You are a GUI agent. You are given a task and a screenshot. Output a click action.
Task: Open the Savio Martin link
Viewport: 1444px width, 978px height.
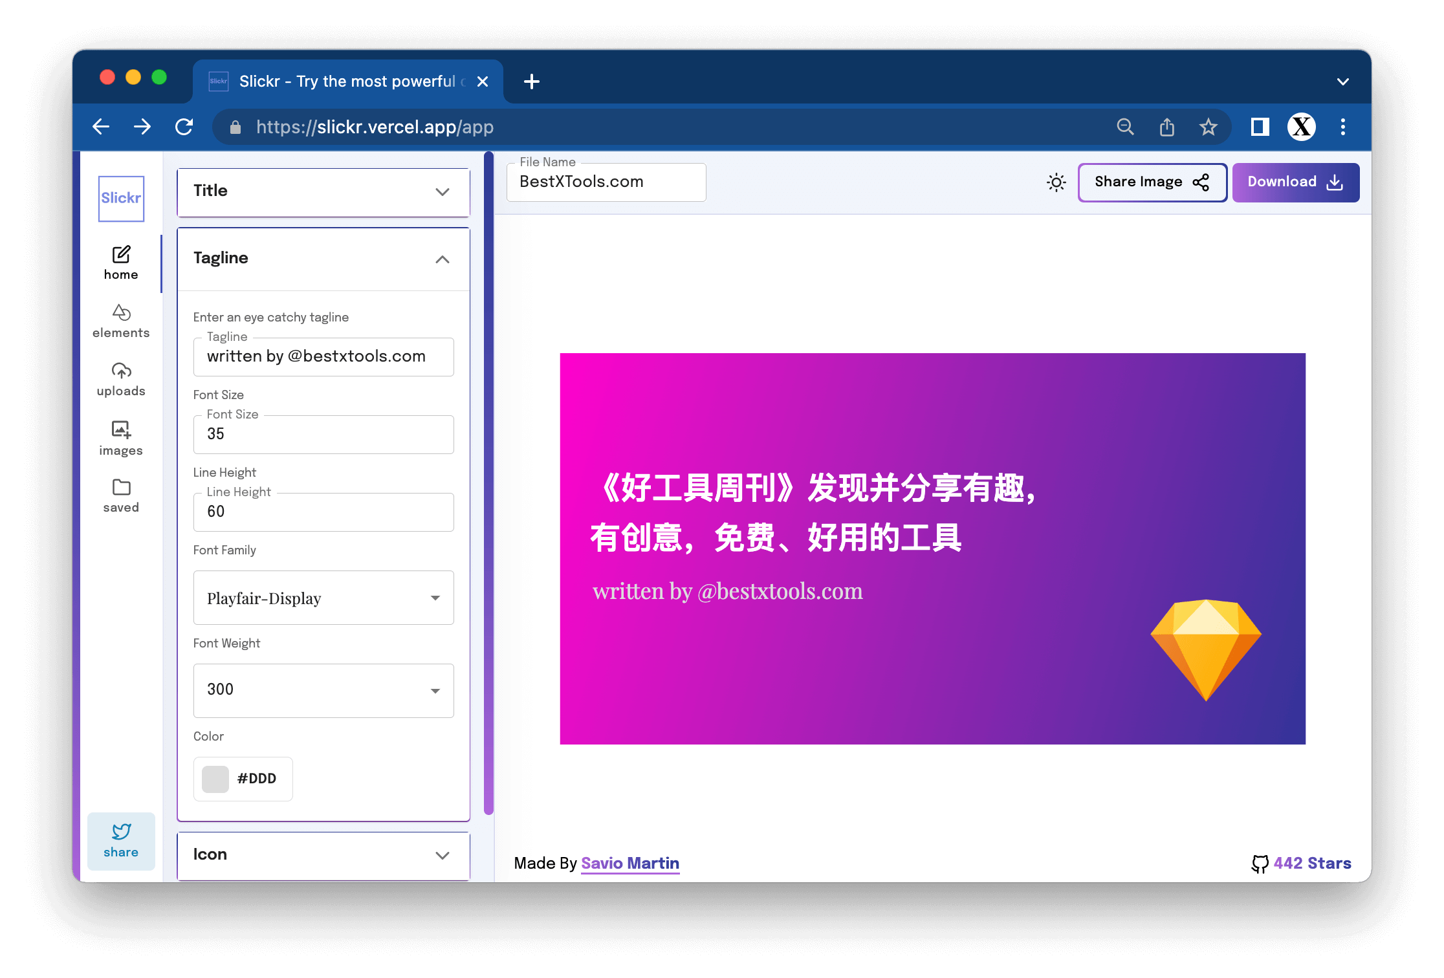(629, 863)
